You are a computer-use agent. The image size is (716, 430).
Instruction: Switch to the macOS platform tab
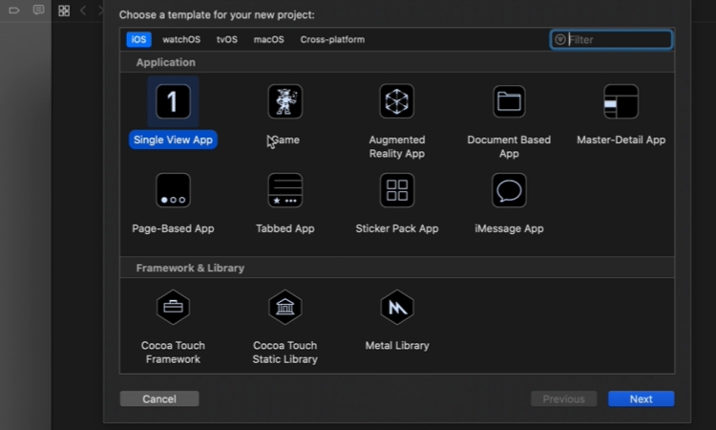(x=268, y=39)
